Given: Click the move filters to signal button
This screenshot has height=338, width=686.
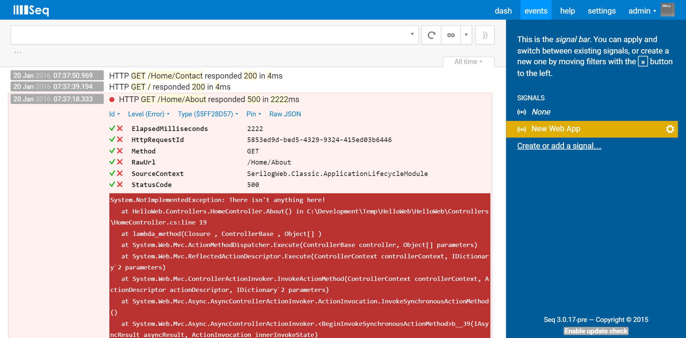Looking at the screenshot, I should [x=485, y=35].
